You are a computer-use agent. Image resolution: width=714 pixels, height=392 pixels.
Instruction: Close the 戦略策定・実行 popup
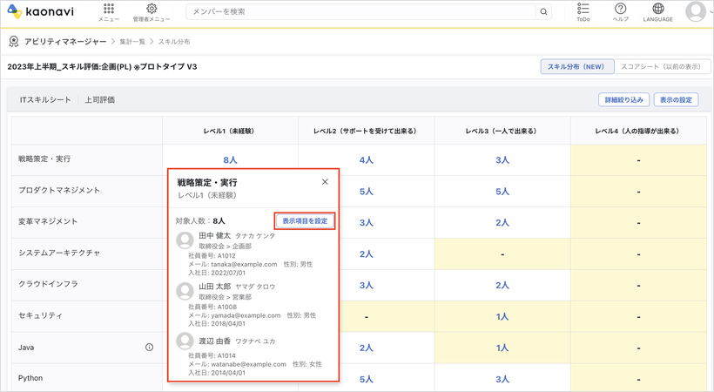(325, 182)
